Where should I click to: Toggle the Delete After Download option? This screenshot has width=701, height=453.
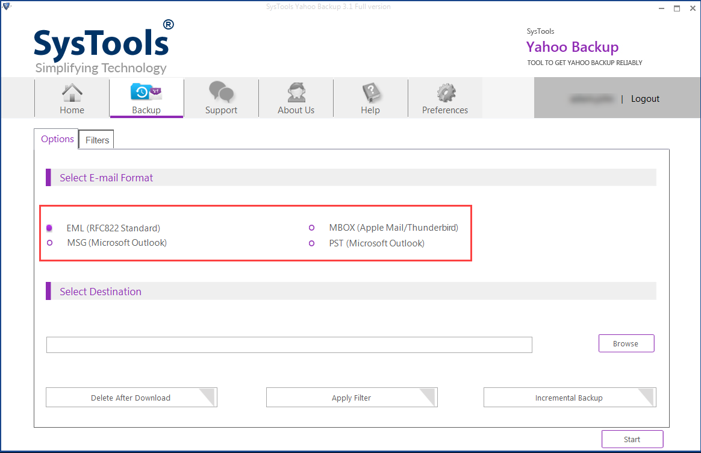point(131,398)
